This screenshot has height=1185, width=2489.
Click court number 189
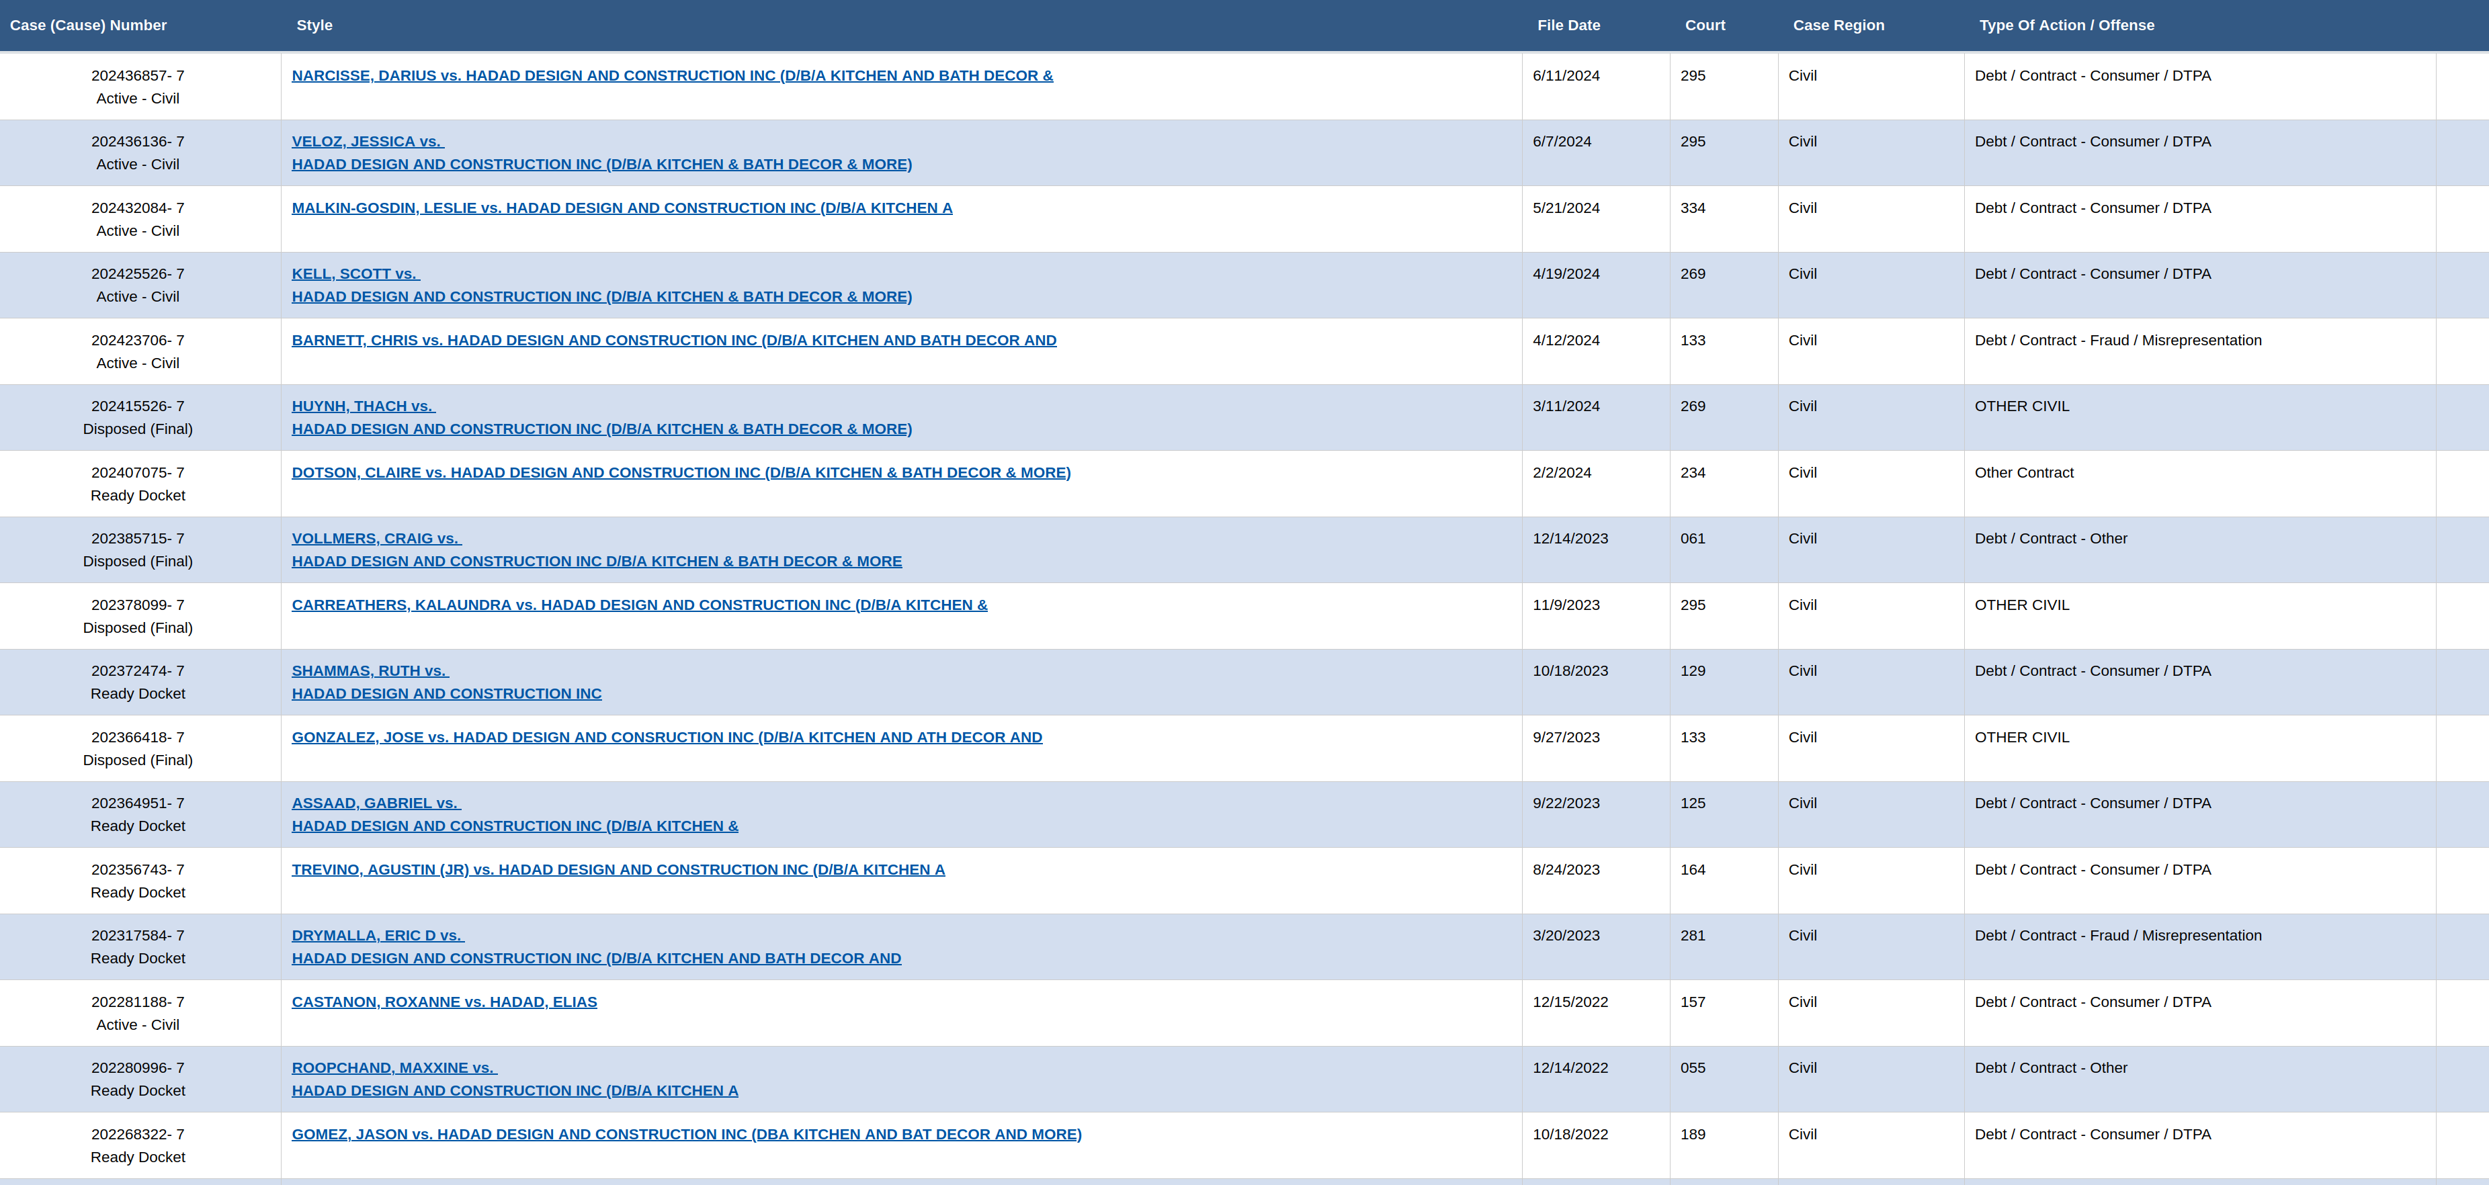(1693, 1134)
